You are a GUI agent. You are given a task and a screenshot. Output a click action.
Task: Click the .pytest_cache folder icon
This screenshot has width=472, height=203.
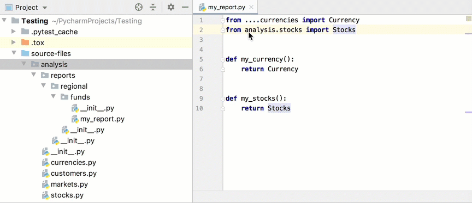[25, 32]
